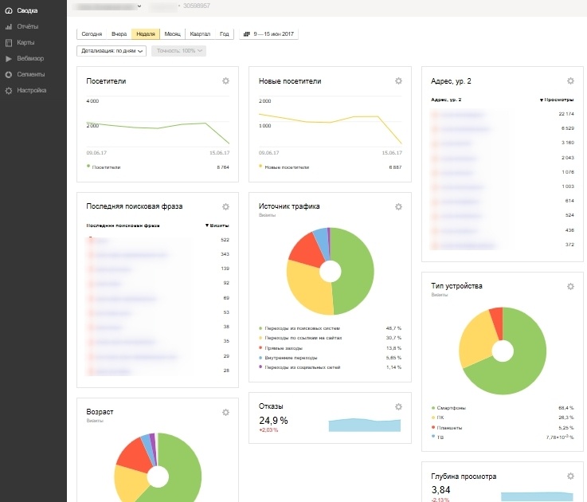Open Вебвизор menu item text
Image resolution: width=587 pixels, height=502 pixels.
[30, 58]
